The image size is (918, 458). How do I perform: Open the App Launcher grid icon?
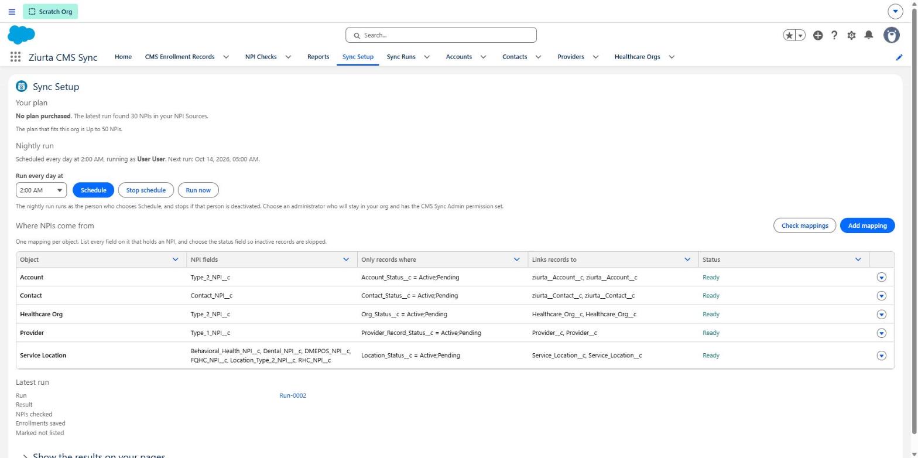click(16, 57)
